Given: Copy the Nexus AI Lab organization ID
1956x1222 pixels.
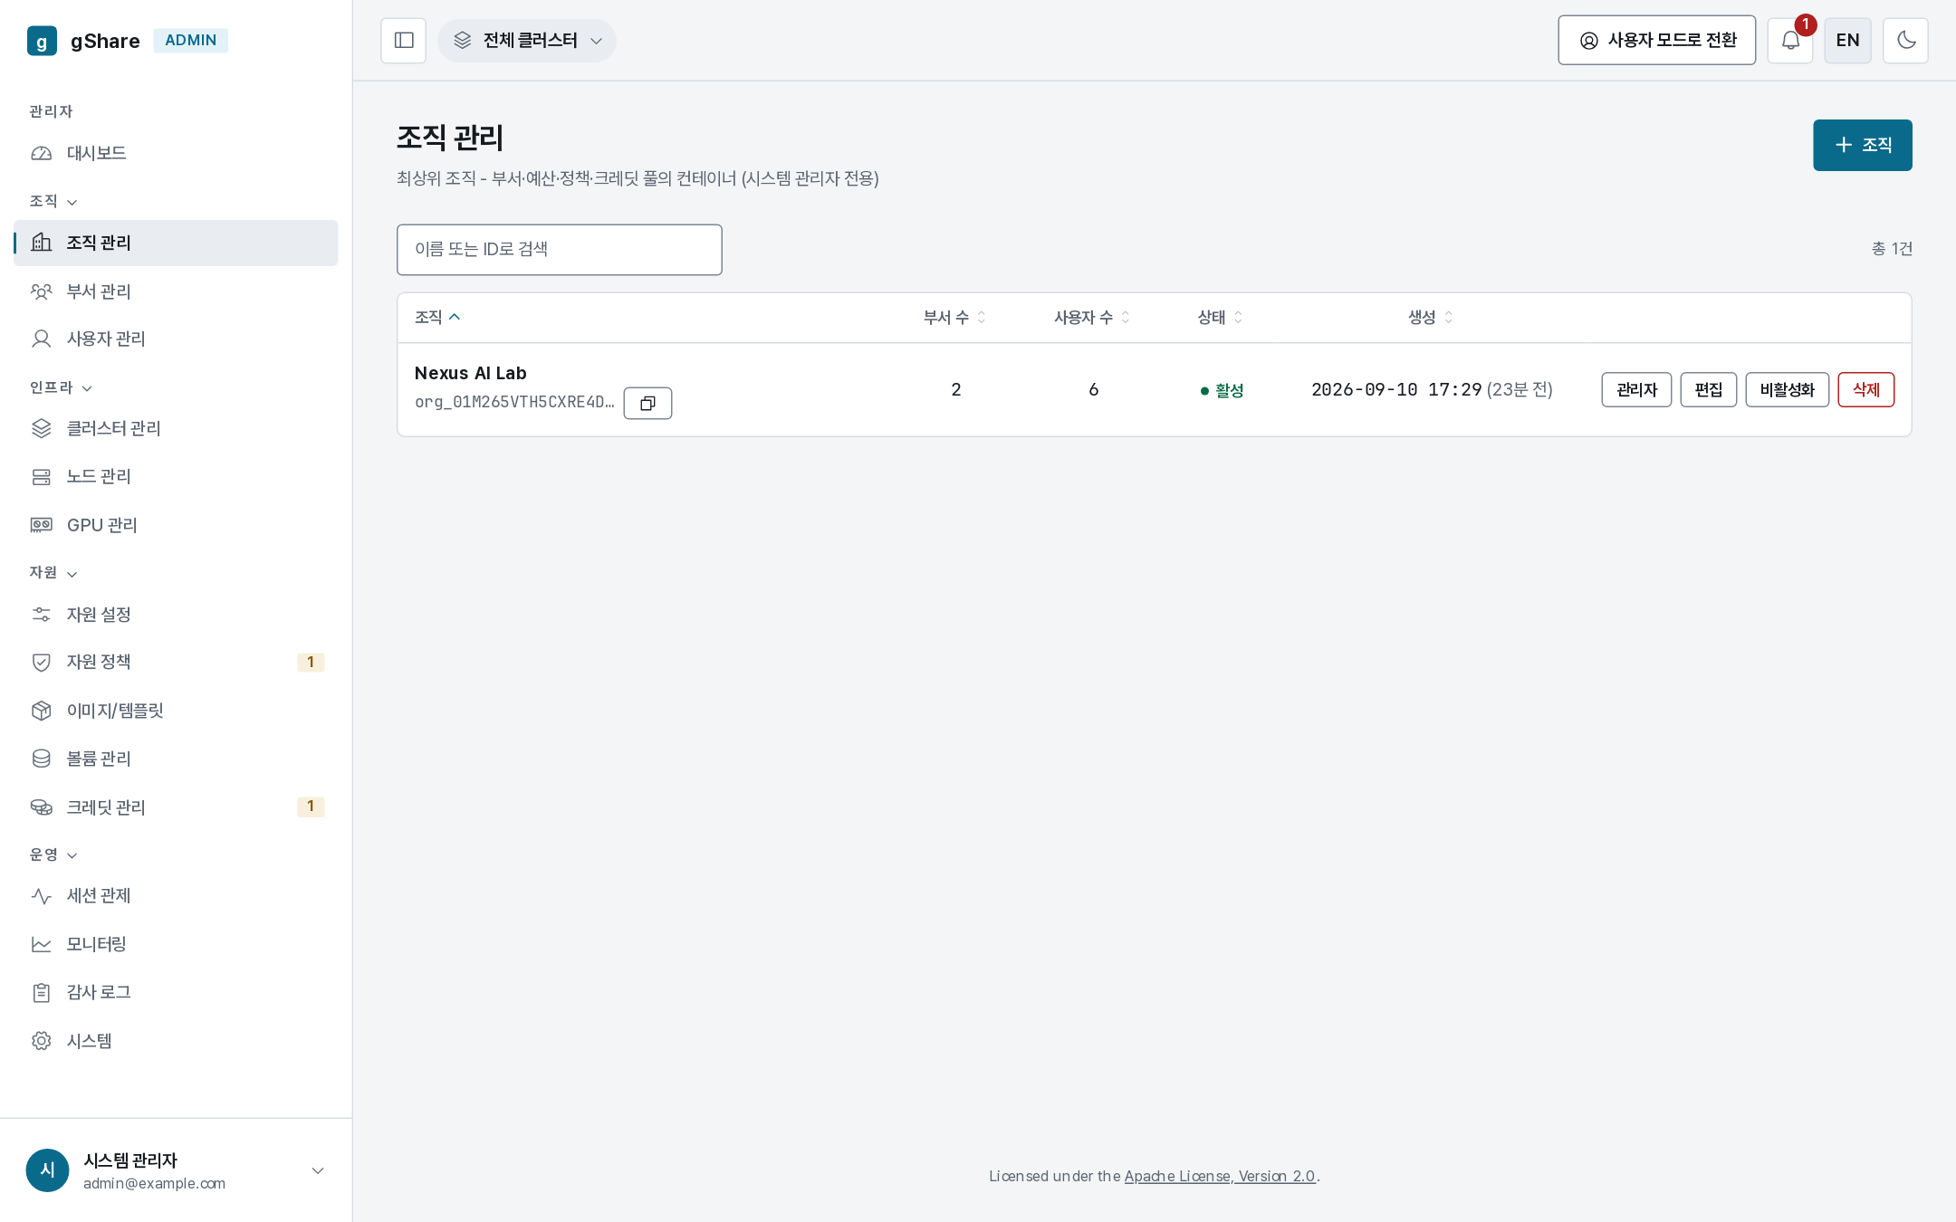Looking at the screenshot, I should 647,403.
